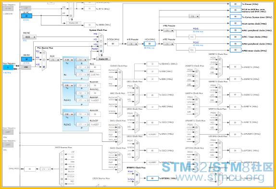Click the SYSCLK (MHz) value box
Viewport: 276px width, 189px height.
113,44
